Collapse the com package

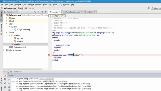(x=9, y=27)
